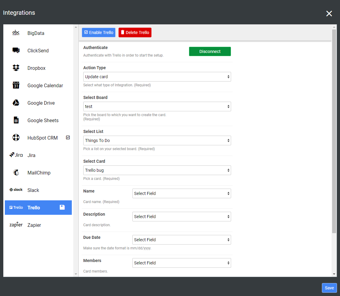
Task: Click the Dropbox logo icon
Action: [x=16, y=68]
